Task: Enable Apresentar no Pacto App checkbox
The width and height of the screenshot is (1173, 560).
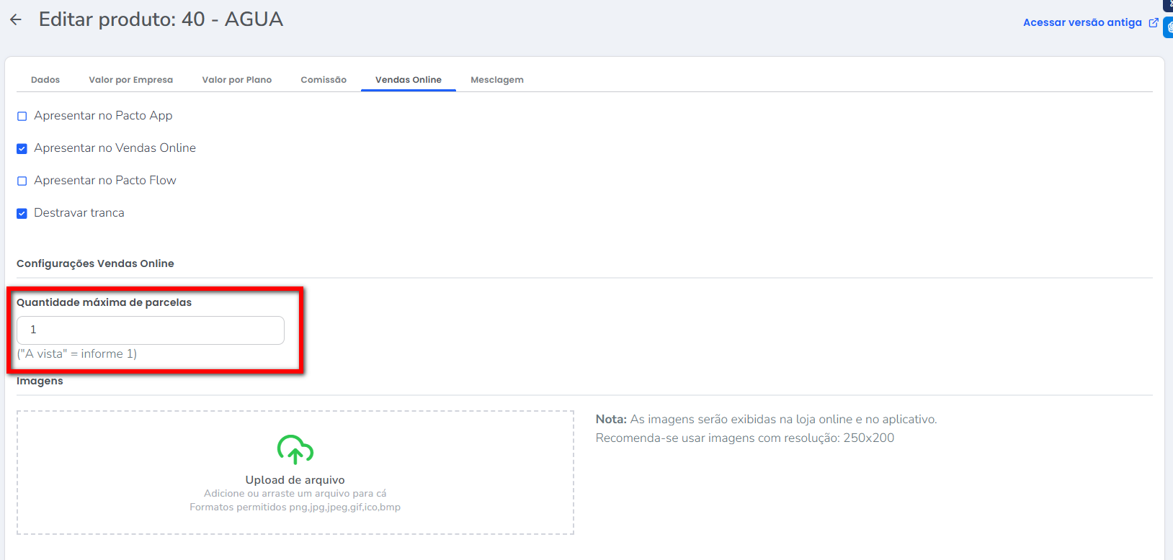Action: coord(22,116)
